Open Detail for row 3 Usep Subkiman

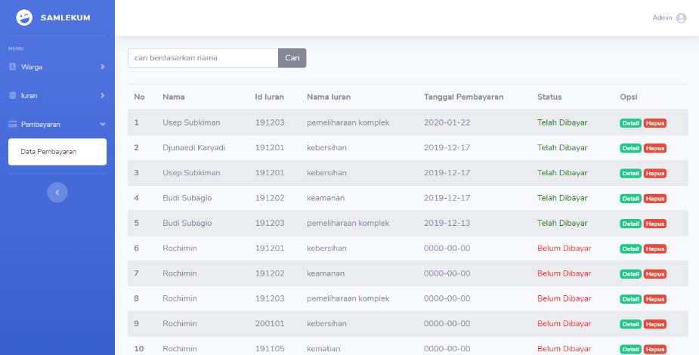[x=630, y=173]
